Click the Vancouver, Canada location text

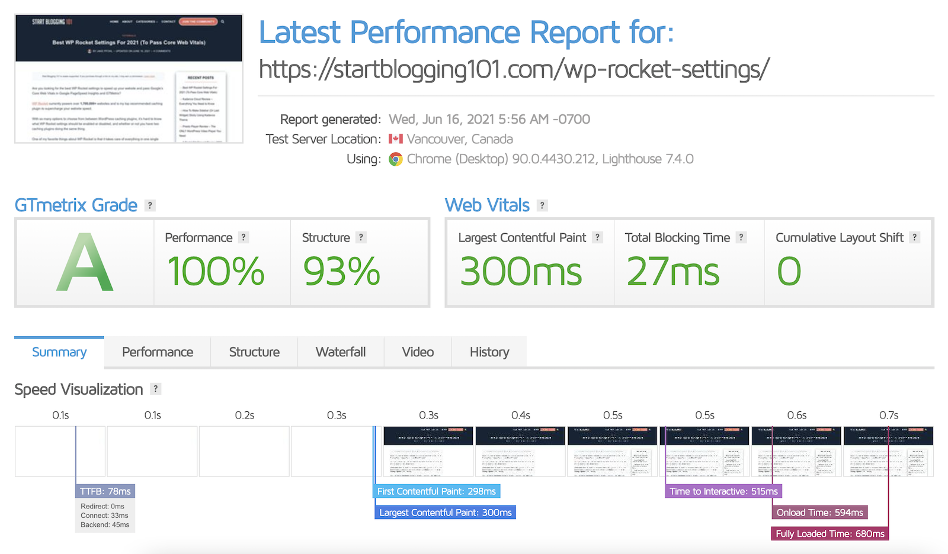pos(460,139)
